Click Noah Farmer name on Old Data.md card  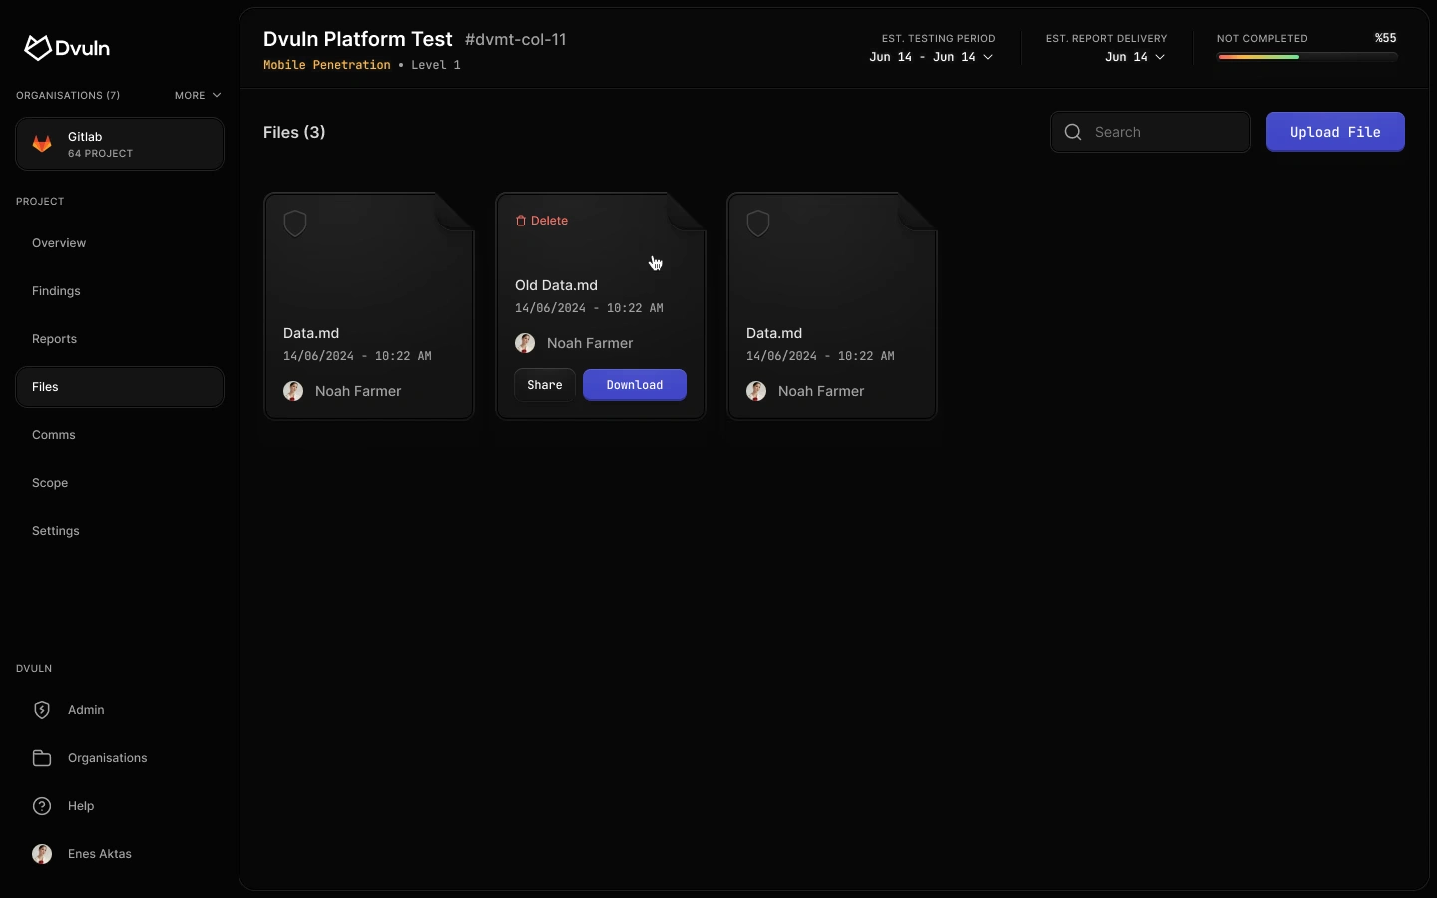(590, 343)
